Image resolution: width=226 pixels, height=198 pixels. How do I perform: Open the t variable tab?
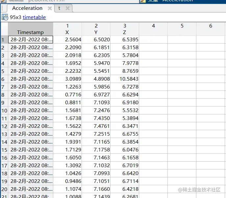[x=59, y=8]
